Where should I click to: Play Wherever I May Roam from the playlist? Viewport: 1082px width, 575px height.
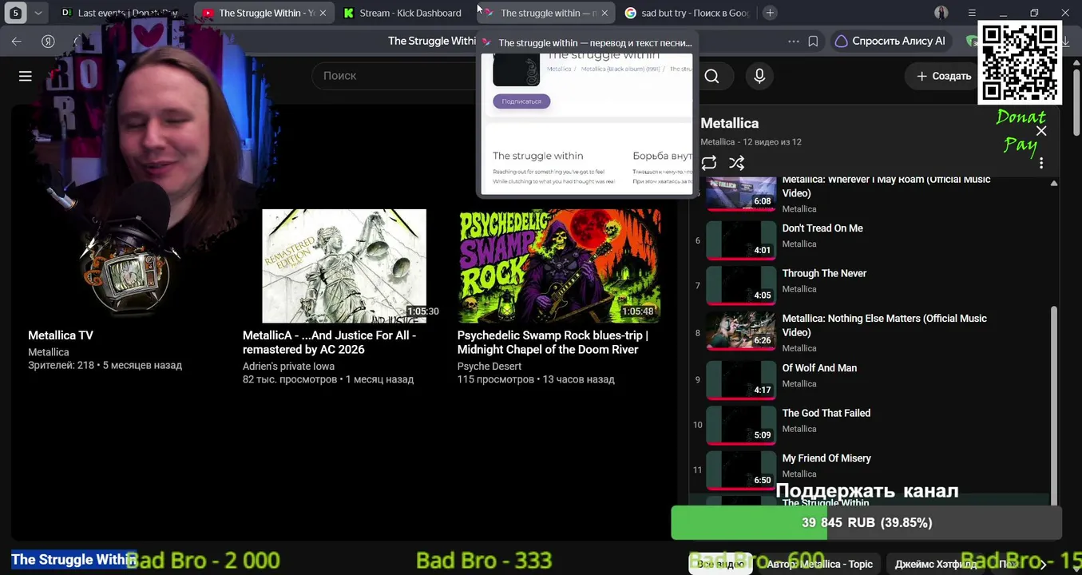tap(870, 194)
